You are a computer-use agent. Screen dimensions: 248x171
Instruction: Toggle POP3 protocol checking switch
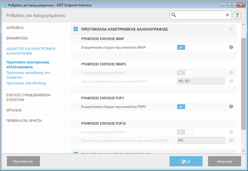[185, 106]
